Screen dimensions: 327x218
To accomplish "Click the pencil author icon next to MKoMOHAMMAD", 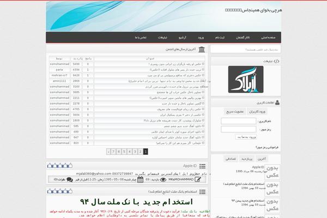I will pyautogui.click(x=198, y=179).
